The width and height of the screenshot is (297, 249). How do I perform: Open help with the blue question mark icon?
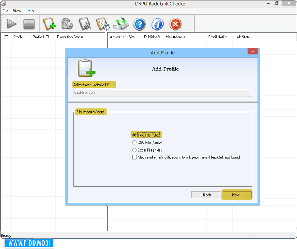pos(139,24)
